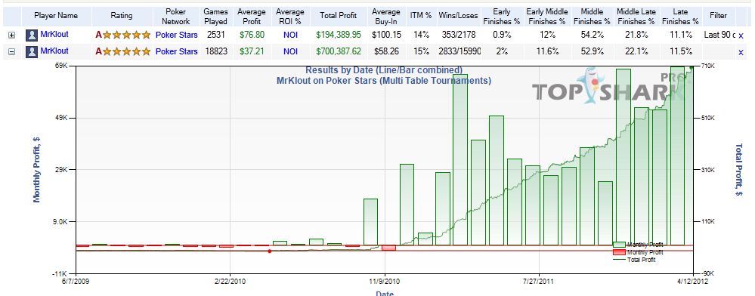
Task: Open Poker Stars link in $700,387.62 row
Action: pos(176,51)
